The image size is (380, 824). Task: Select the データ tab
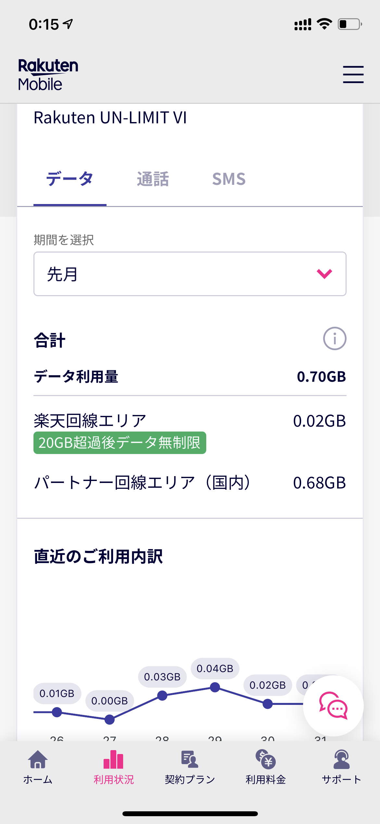click(x=70, y=179)
